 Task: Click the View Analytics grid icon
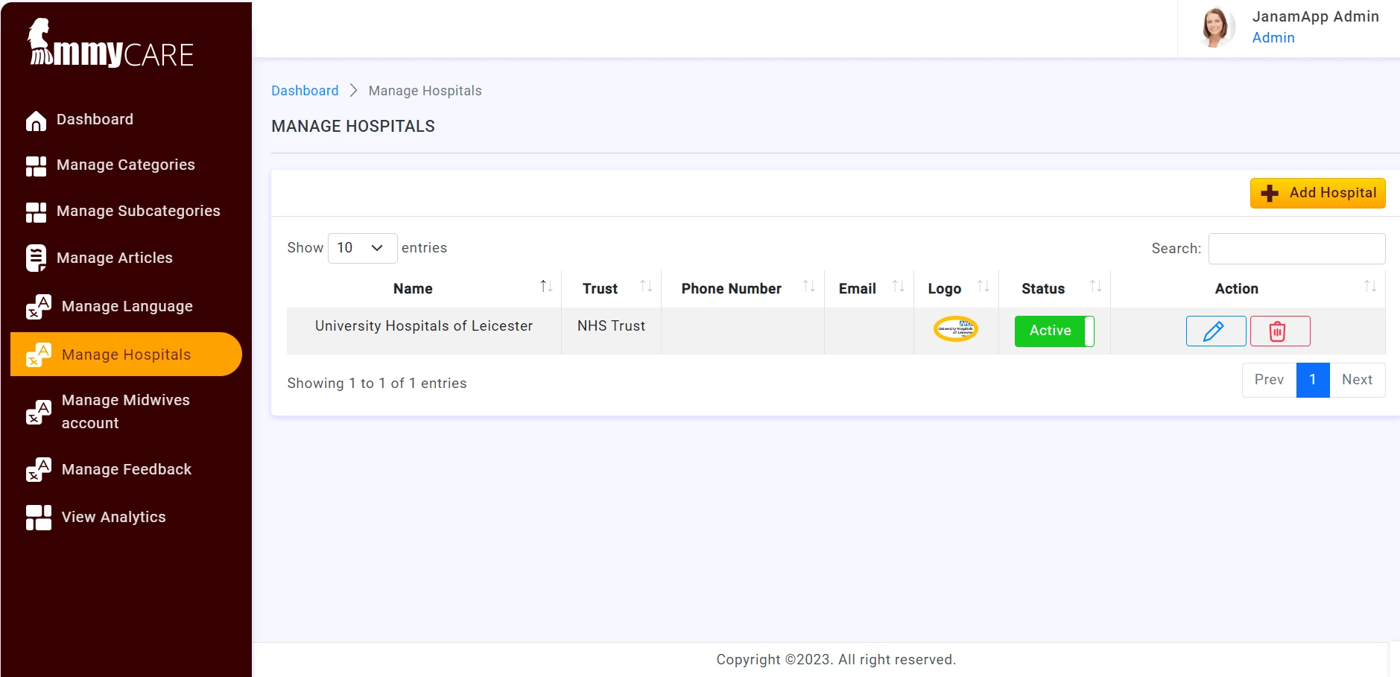(37, 517)
